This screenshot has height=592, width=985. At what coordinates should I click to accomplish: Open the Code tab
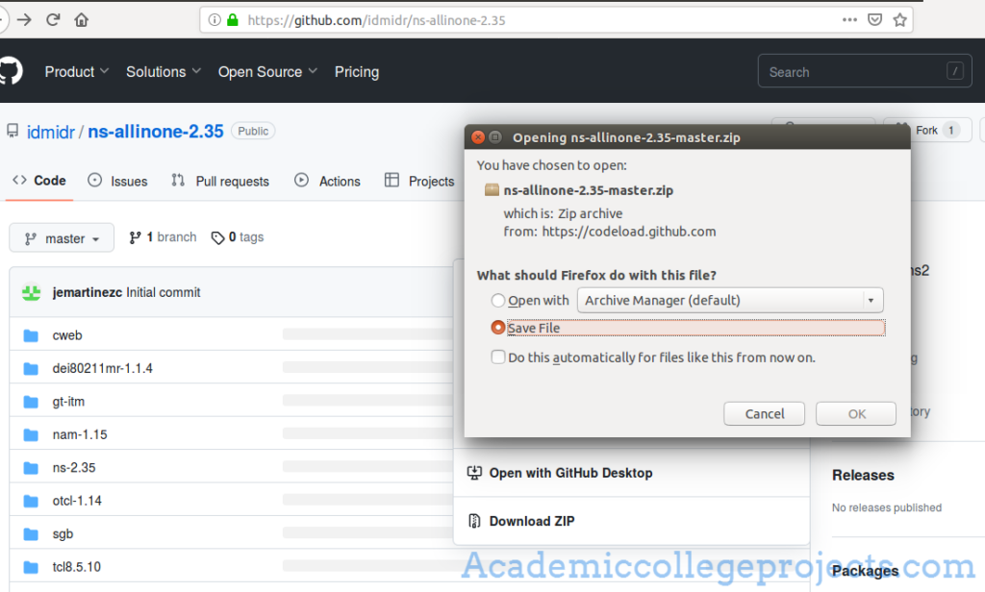(38, 181)
